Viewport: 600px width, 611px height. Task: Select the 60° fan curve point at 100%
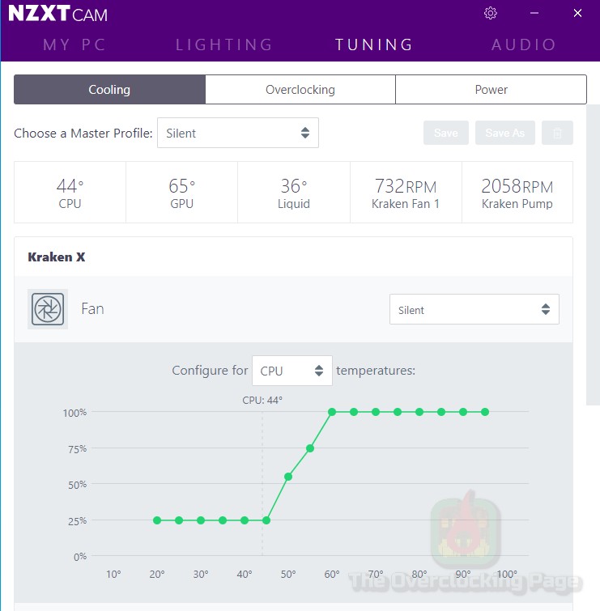(332, 412)
